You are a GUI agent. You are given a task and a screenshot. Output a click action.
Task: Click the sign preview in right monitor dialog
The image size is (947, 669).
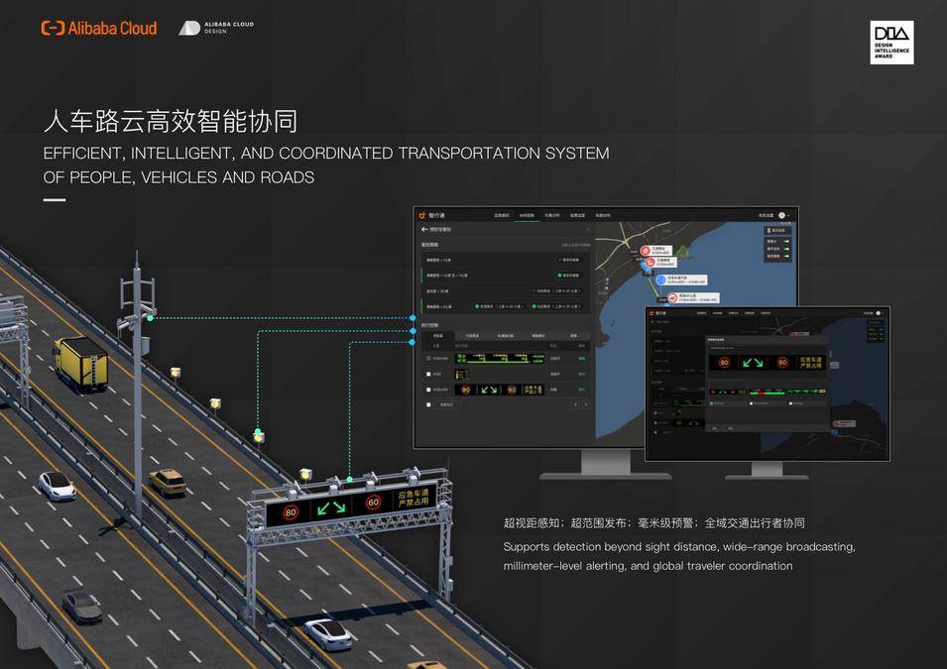coord(767,363)
